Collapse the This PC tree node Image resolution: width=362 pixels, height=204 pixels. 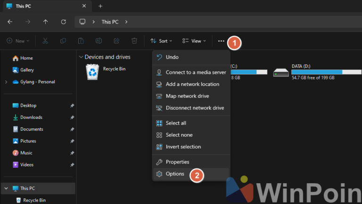click(x=6, y=188)
